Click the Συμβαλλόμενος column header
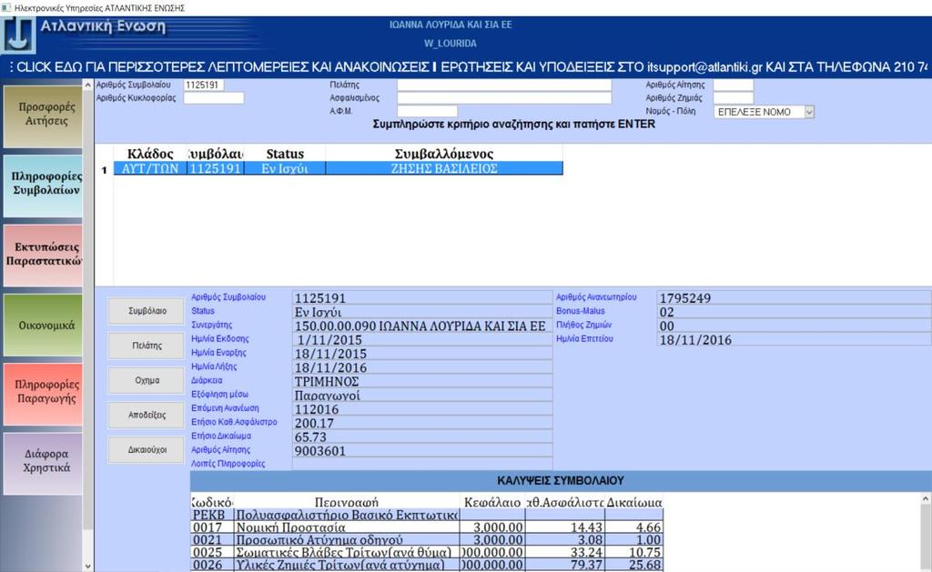 point(444,154)
